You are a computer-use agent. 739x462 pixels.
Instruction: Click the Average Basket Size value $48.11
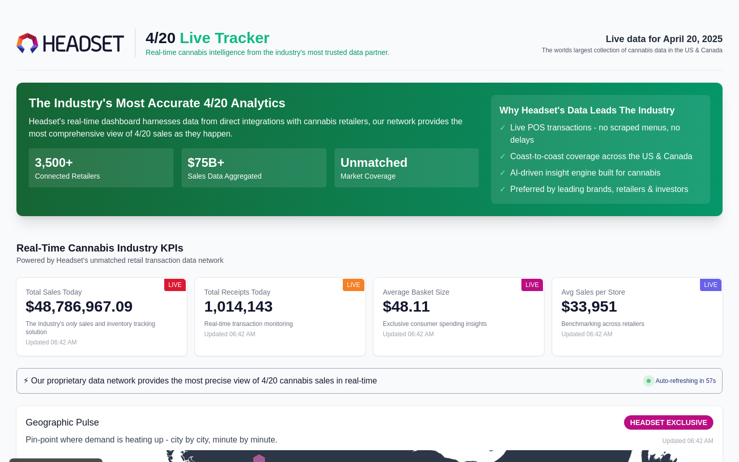(406, 306)
